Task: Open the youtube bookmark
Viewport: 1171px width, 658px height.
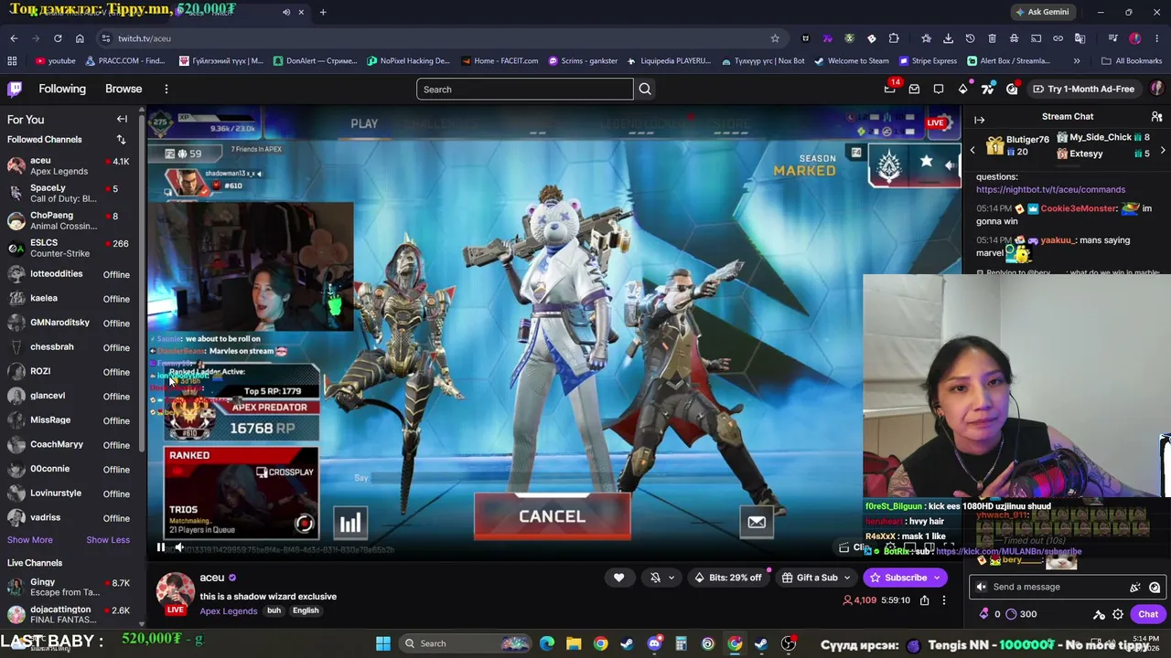Action: 55,61
